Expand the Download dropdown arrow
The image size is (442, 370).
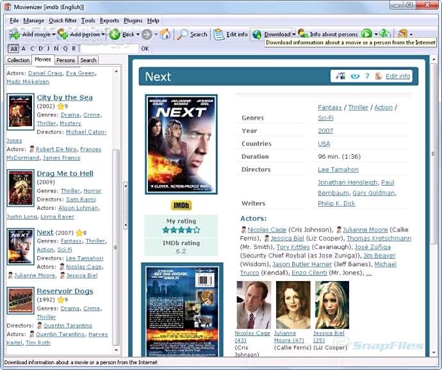click(294, 35)
